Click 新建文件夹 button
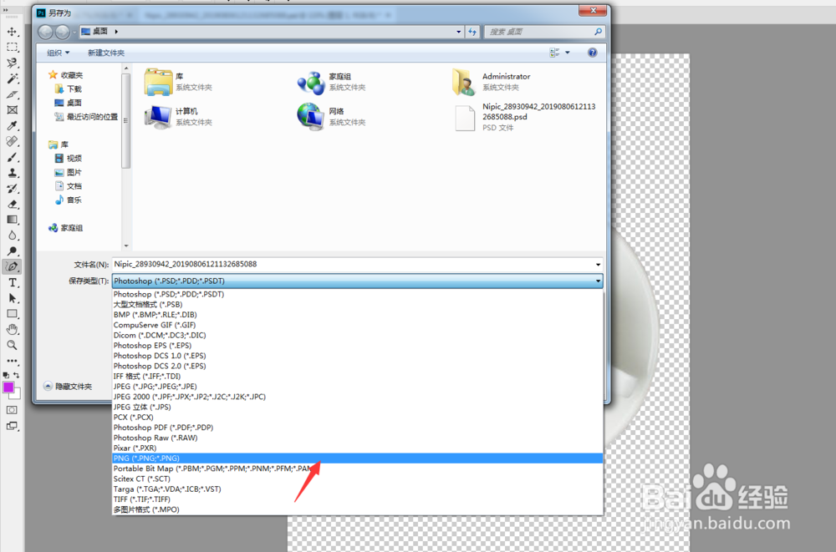 (x=106, y=53)
